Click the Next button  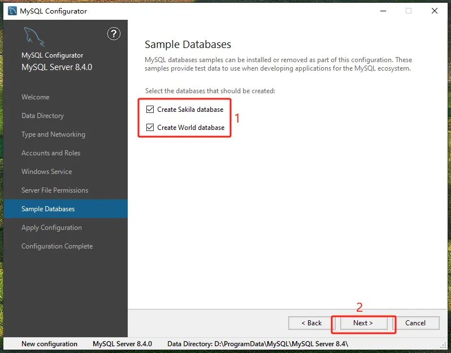(x=363, y=323)
